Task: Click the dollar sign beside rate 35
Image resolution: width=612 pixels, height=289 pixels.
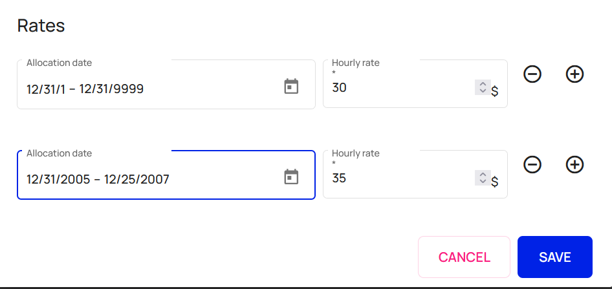Action: [x=495, y=182]
